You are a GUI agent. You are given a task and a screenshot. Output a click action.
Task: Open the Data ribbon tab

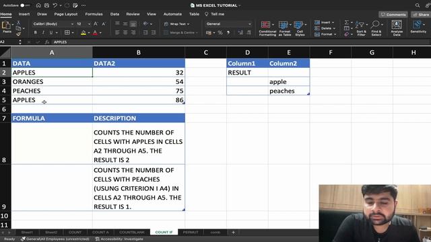pyautogui.click(x=114, y=14)
